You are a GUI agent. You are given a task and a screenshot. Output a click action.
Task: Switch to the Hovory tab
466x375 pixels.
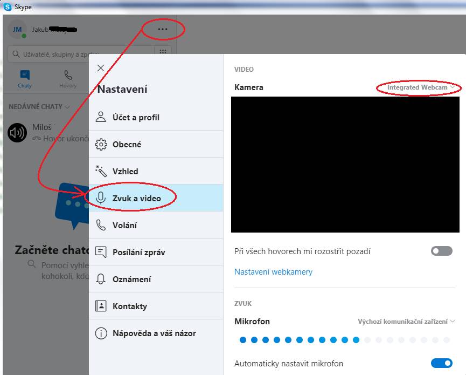pos(68,79)
